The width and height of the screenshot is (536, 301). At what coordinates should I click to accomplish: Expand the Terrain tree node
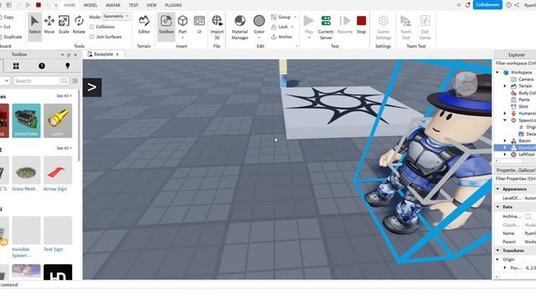click(505, 86)
